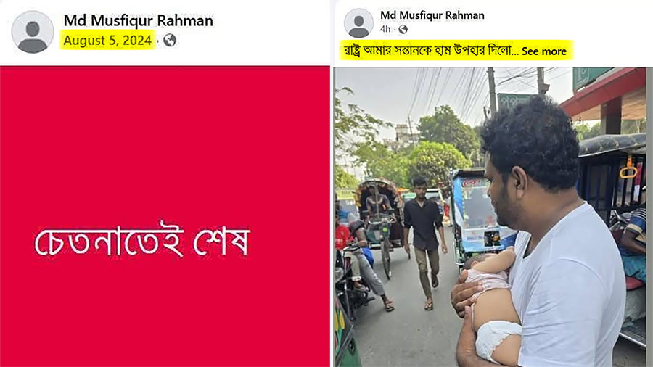Click the man walking in black shirt

point(424,242)
